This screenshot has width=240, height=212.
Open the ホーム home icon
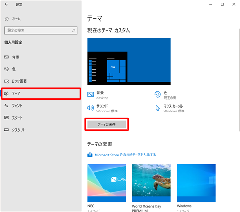pyautogui.click(x=6, y=19)
